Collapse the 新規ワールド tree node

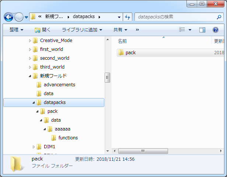pos(30,76)
